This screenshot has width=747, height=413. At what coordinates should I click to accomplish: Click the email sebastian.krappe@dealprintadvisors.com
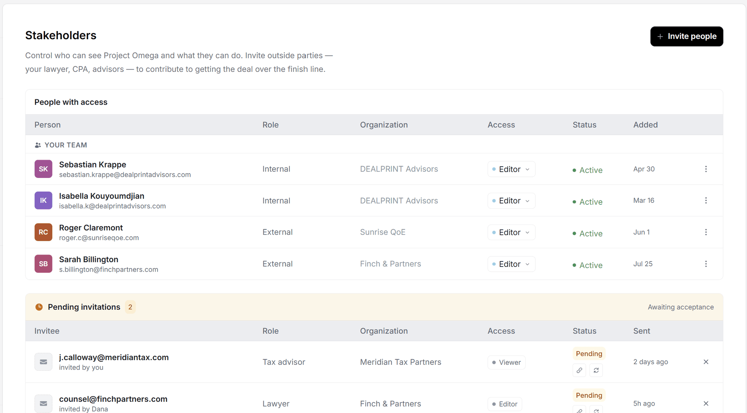coord(125,175)
